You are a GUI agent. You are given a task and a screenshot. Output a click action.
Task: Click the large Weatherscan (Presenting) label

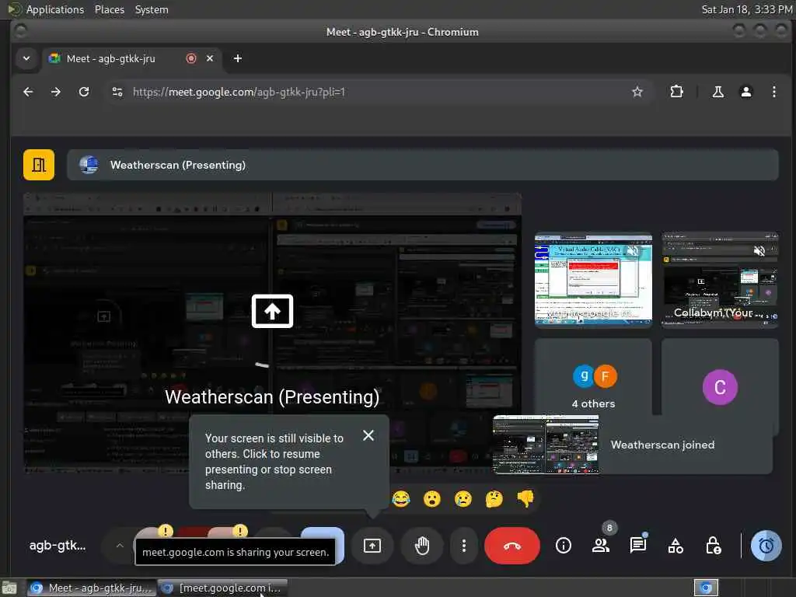tap(272, 397)
